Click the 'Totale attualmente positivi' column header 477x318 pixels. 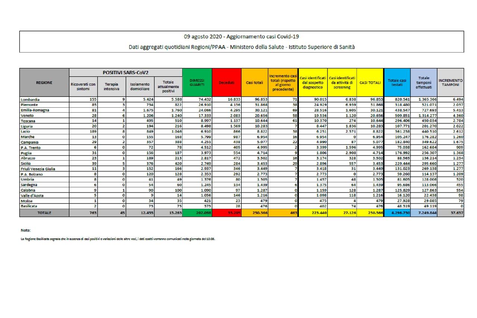[x=168, y=86]
